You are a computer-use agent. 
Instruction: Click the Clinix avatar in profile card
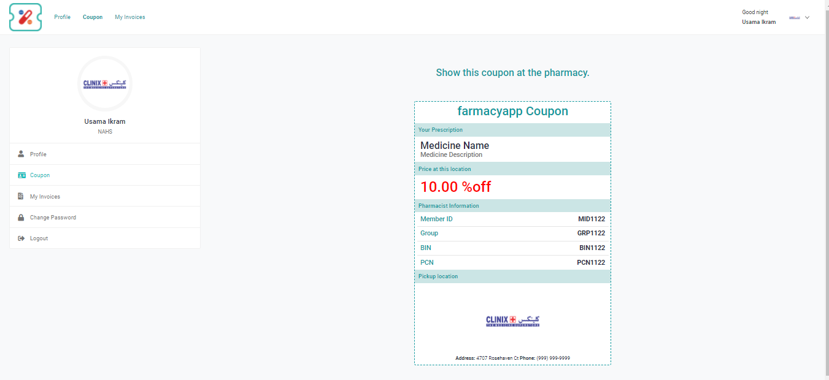point(105,83)
